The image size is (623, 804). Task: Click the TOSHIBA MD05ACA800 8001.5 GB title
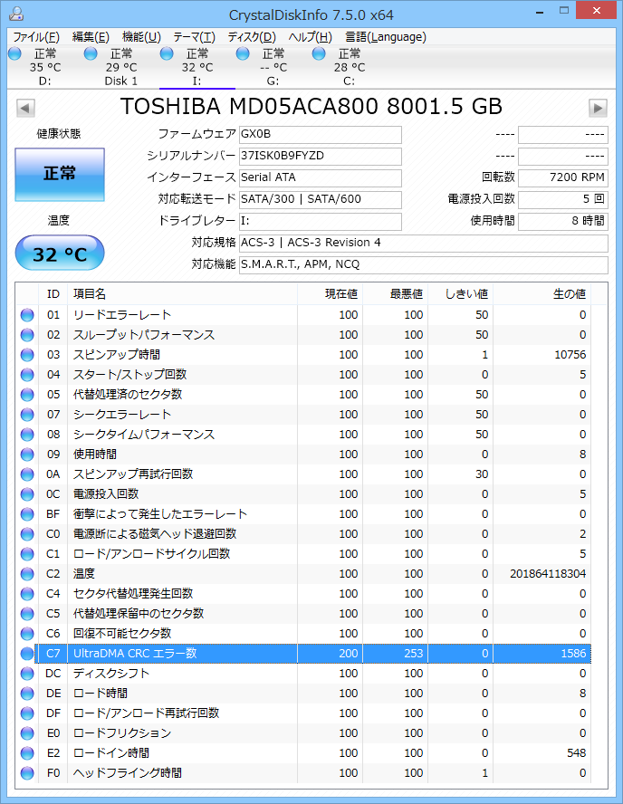pos(311,107)
